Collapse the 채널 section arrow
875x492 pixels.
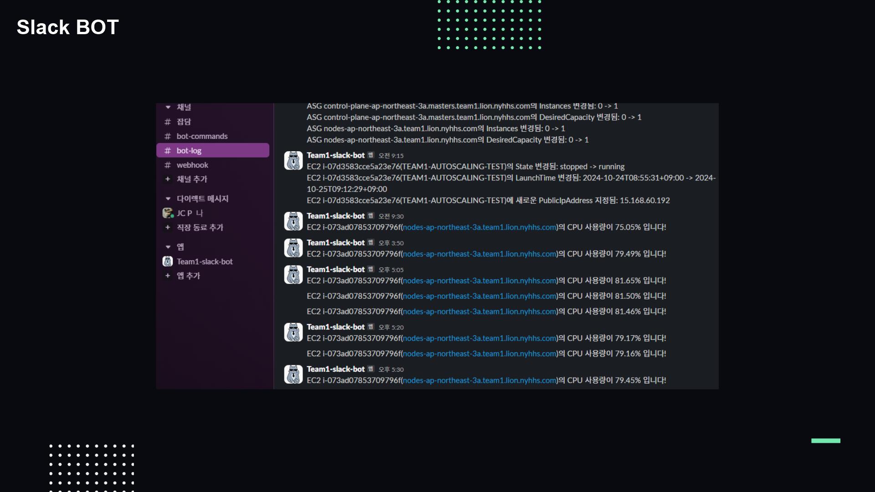click(168, 108)
